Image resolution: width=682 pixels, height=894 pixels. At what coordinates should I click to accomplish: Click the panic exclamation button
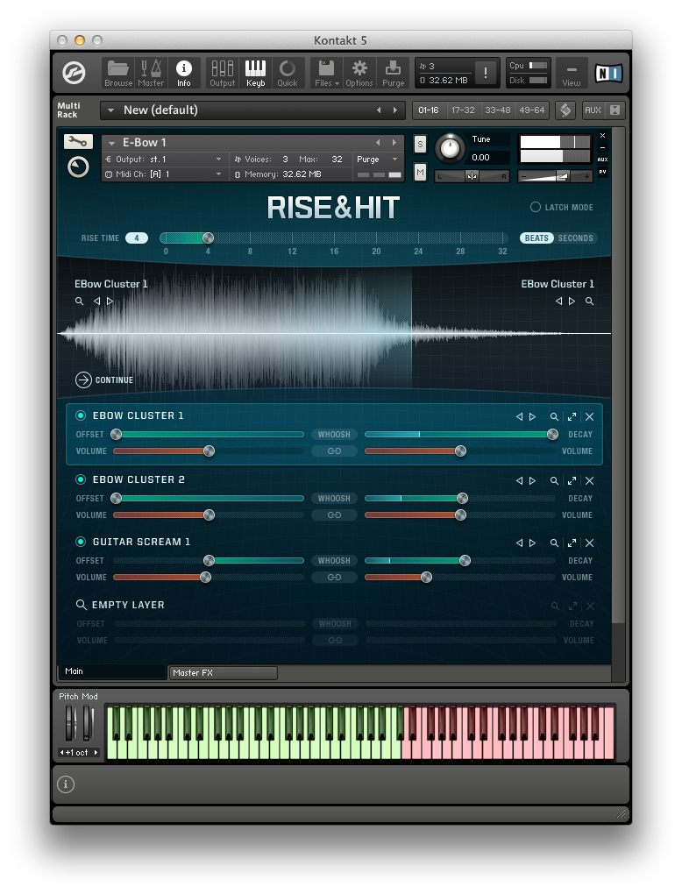(x=486, y=73)
